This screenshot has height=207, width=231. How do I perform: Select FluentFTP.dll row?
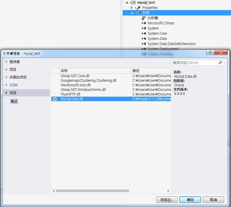point(111,94)
